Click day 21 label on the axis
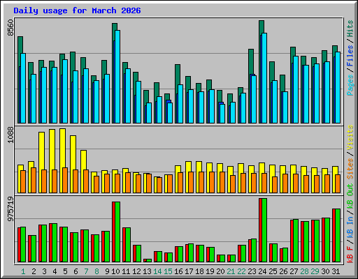This screenshot has width=358, height=279. click(x=231, y=271)
